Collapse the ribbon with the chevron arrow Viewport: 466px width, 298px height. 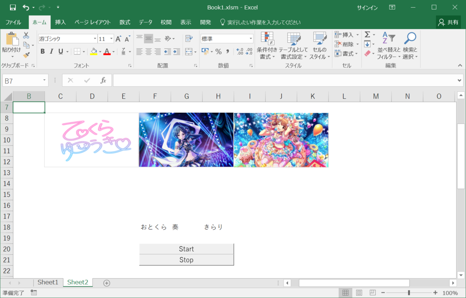click(x=460, y=65)
